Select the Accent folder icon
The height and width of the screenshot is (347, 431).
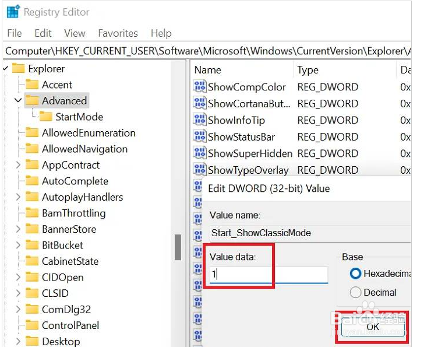click(32, 85)
